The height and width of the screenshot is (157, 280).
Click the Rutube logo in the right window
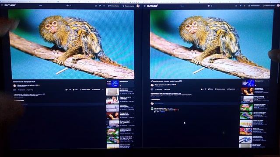click(153, 6)
